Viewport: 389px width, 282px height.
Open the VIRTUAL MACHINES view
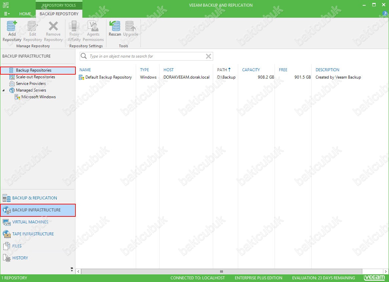coord(38,222)
